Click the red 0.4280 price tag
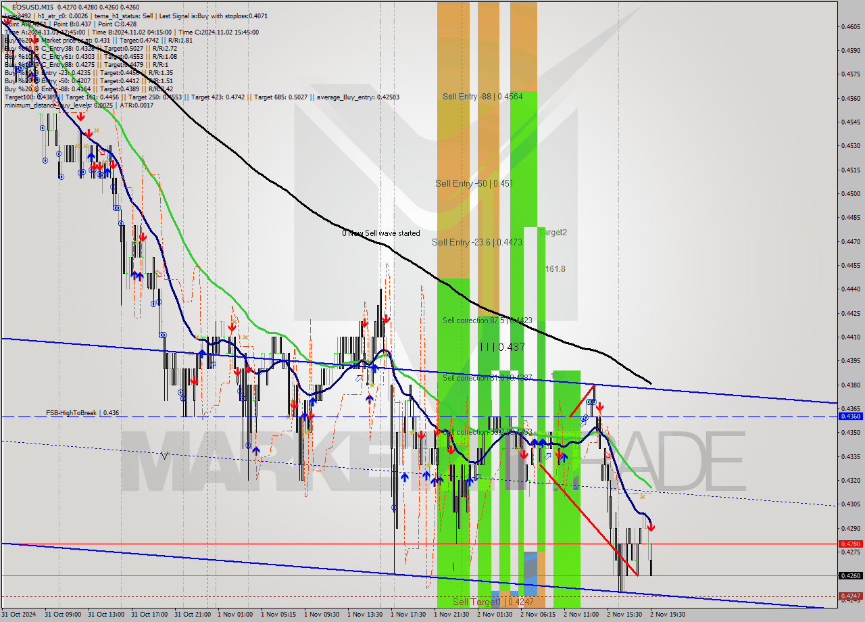This screenshot has width=865, height=622. click(x=849, y=544)
